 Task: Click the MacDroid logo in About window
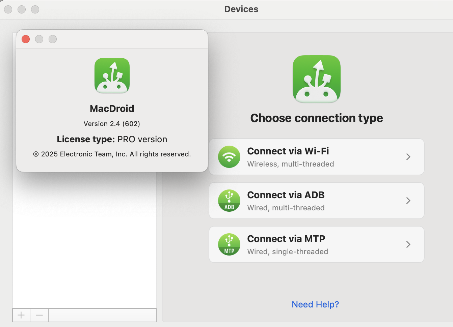pos(112,76)
